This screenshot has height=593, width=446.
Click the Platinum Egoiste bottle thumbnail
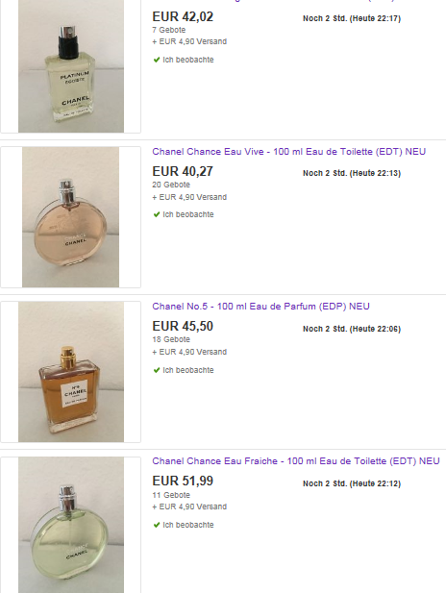pyautogui.click(x=71, y=65)
